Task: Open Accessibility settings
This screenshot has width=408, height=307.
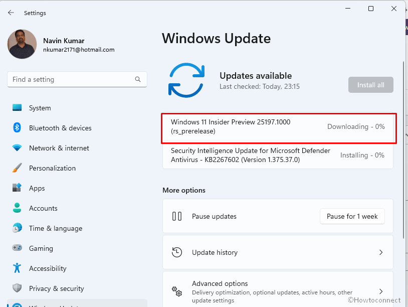Action: (77, 268)
